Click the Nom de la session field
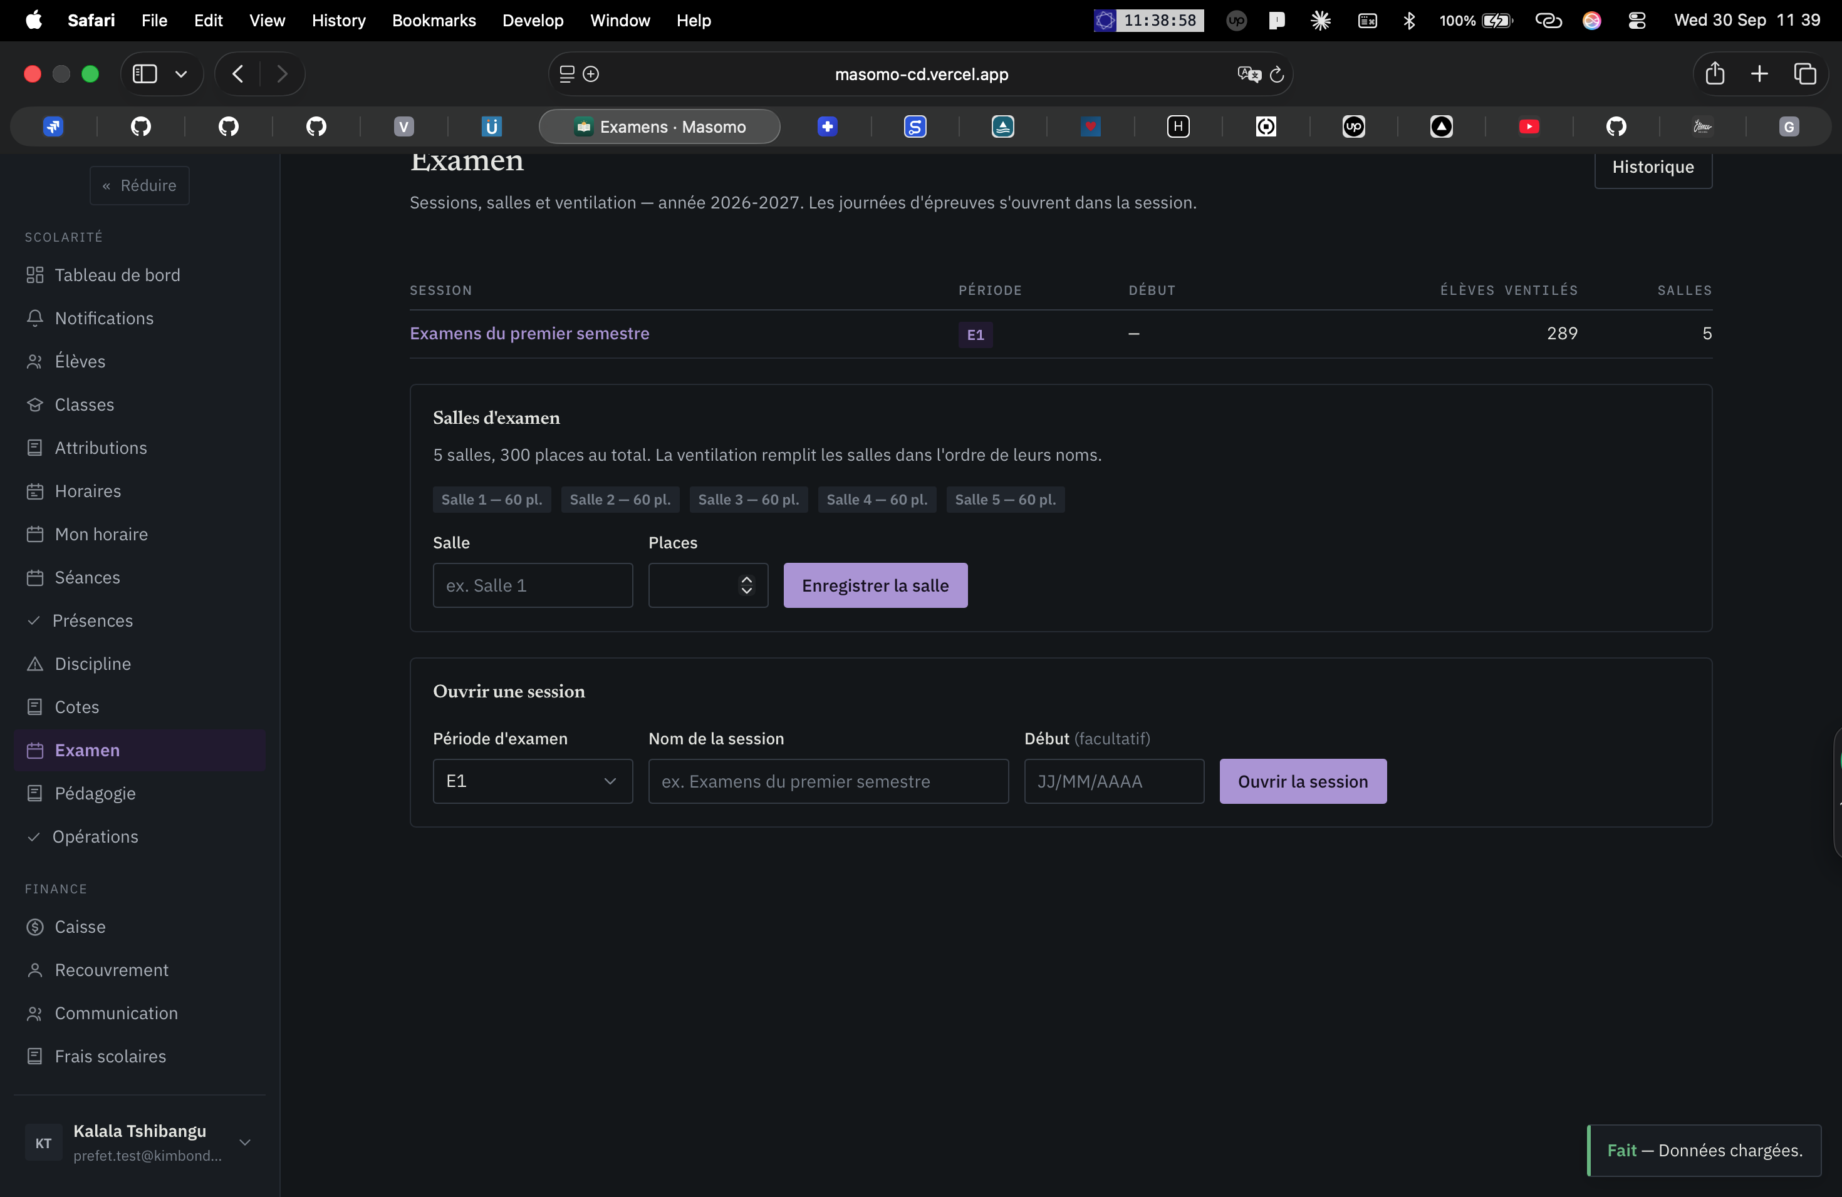 coord(828,781)
